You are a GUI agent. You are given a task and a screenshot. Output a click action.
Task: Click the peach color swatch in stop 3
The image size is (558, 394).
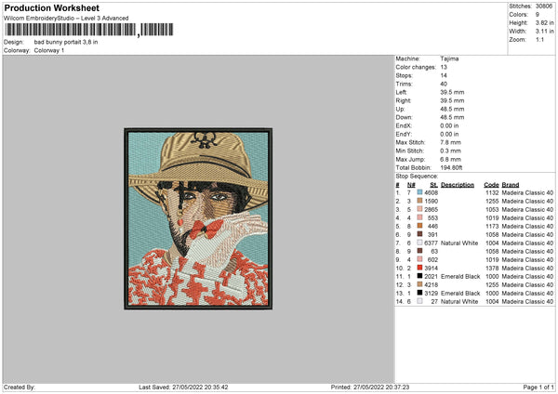pyautogui.click(x=420, y=209)
